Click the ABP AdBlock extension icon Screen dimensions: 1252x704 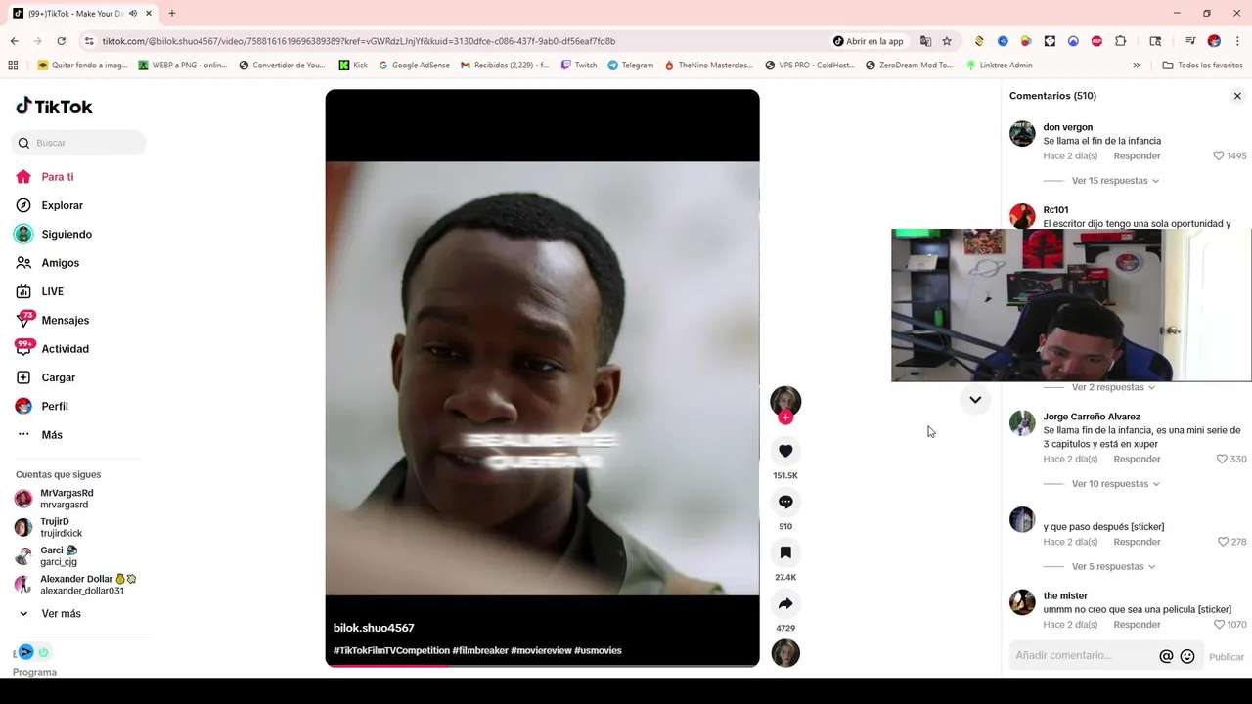click(x=1096, y=41)
